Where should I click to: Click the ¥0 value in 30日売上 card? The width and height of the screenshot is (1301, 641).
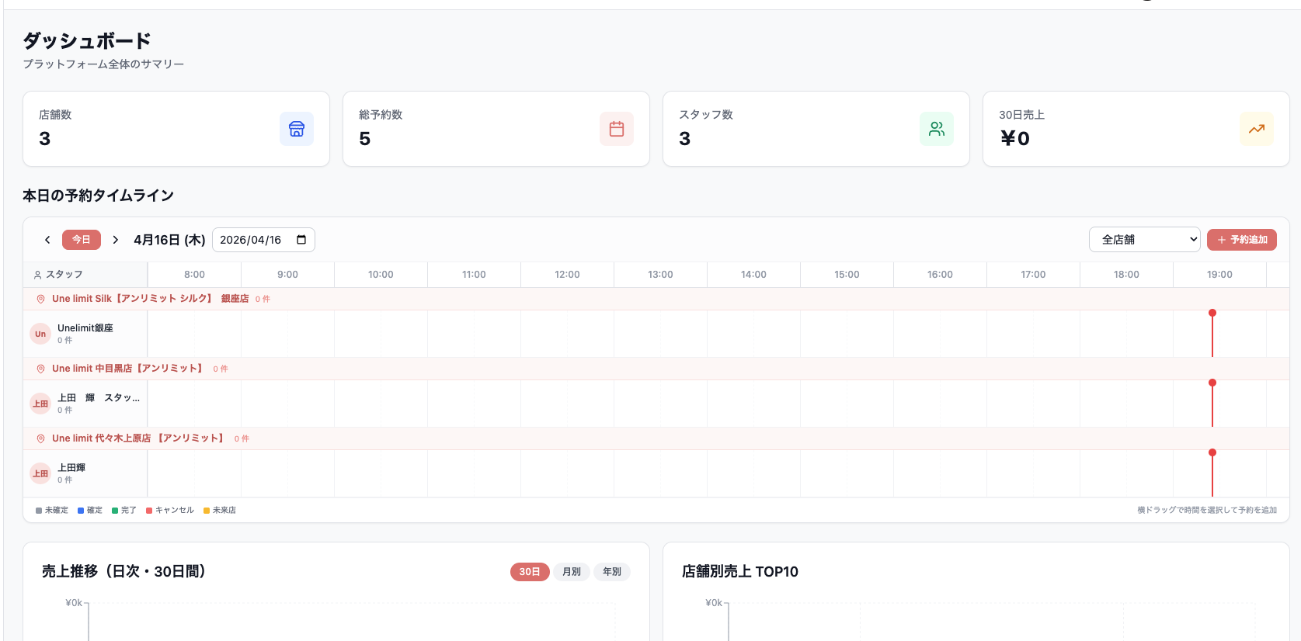[1015, 138]
